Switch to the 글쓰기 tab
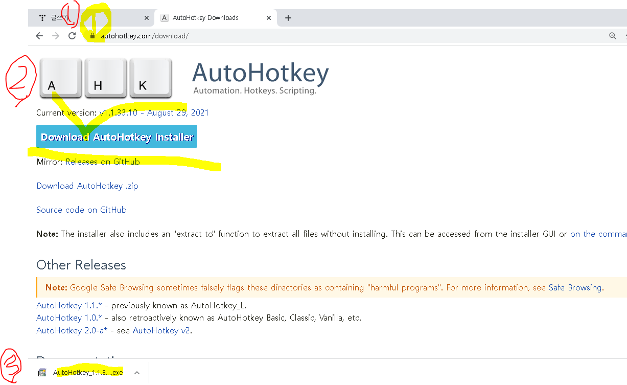This screenshot has width=627, height=385. pyautogui.click(x=91, y=18)
